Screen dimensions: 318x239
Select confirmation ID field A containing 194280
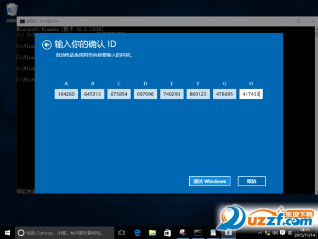tap(66, 94)
